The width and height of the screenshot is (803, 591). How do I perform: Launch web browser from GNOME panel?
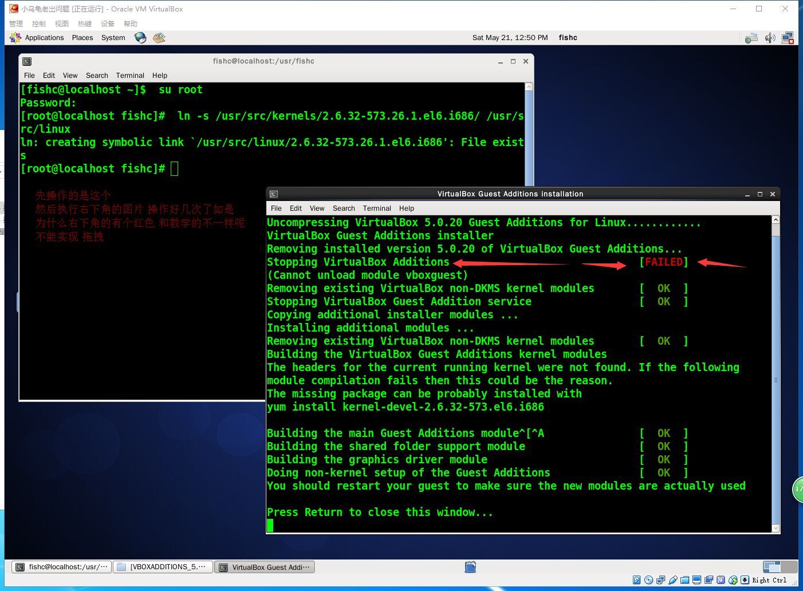(x=140, y=38)
